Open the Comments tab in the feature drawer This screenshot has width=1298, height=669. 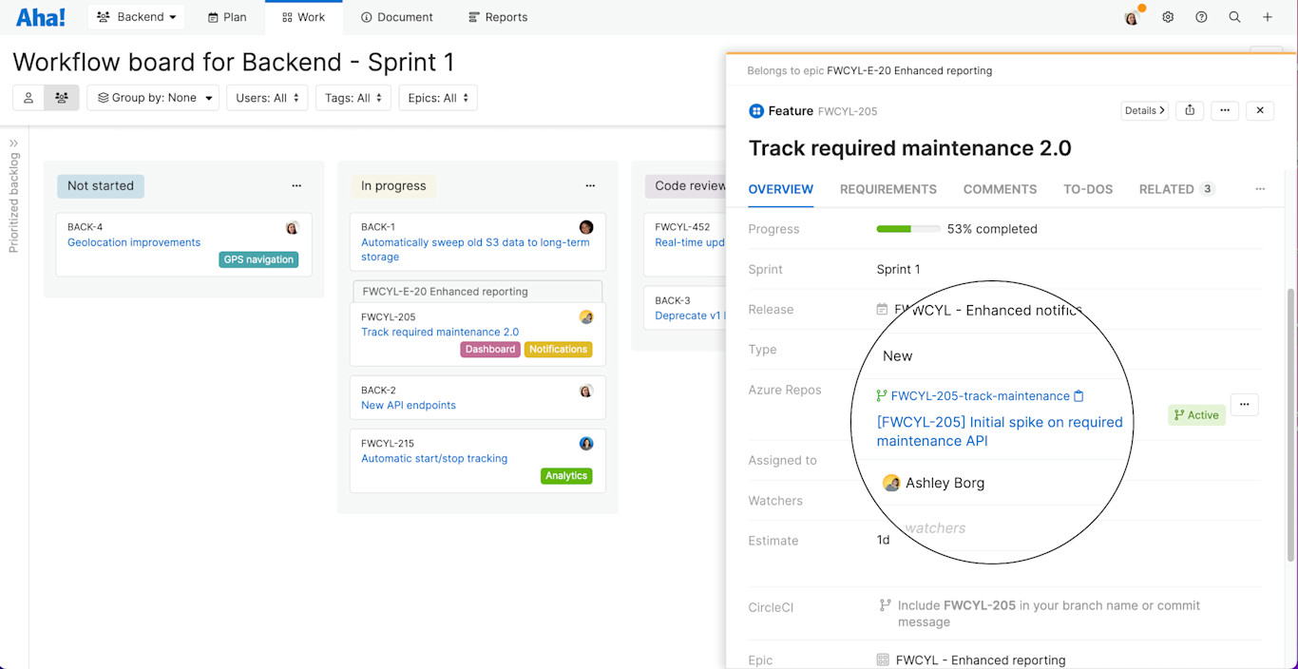click(1000, 189)
